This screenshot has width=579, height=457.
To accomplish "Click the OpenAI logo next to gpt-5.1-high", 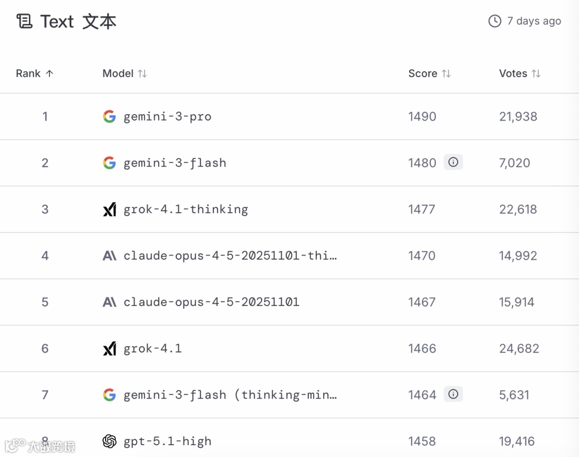I will click(109, 441).
